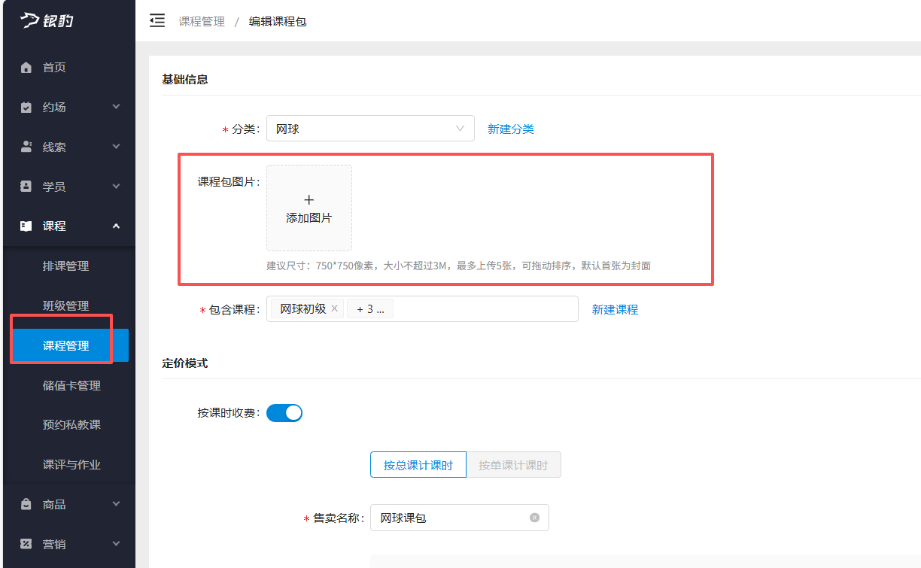展开学员菜单的下拉箭头
Image resolution: width=921 pixels, height=568 pixels.
coord(116,186)
